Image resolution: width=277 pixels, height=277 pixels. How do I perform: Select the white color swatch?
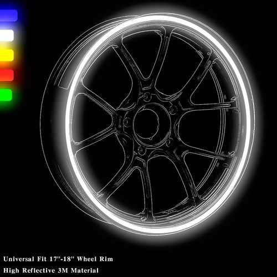[x=7, y=35]
